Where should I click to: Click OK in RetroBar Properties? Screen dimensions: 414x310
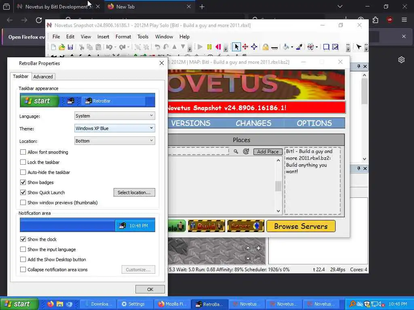pyautogui.click(x=150, y=289)
